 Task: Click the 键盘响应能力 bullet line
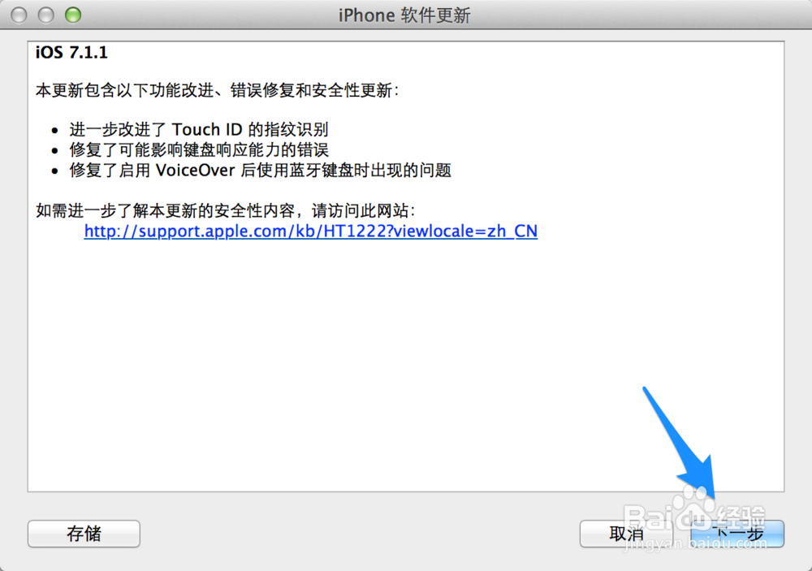point(199,149)
